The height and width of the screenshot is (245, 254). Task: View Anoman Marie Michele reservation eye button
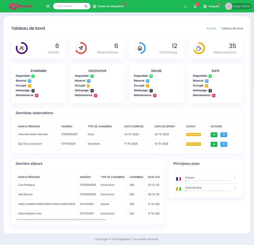(x=214, y=135)
